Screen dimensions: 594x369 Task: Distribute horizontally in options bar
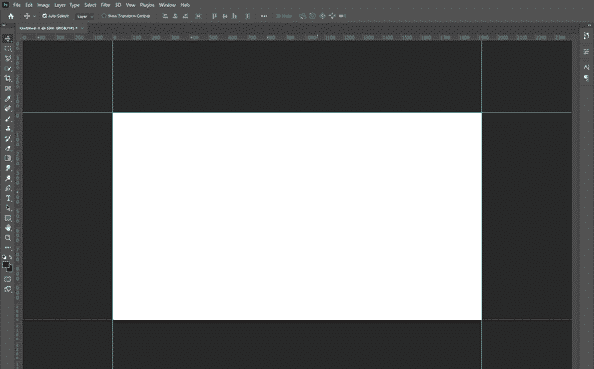(x=198, y=16)
